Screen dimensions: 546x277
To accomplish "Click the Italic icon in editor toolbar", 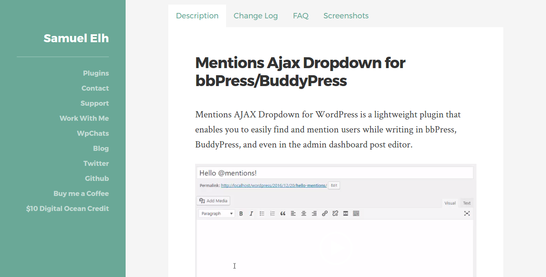I will point(251,213).
